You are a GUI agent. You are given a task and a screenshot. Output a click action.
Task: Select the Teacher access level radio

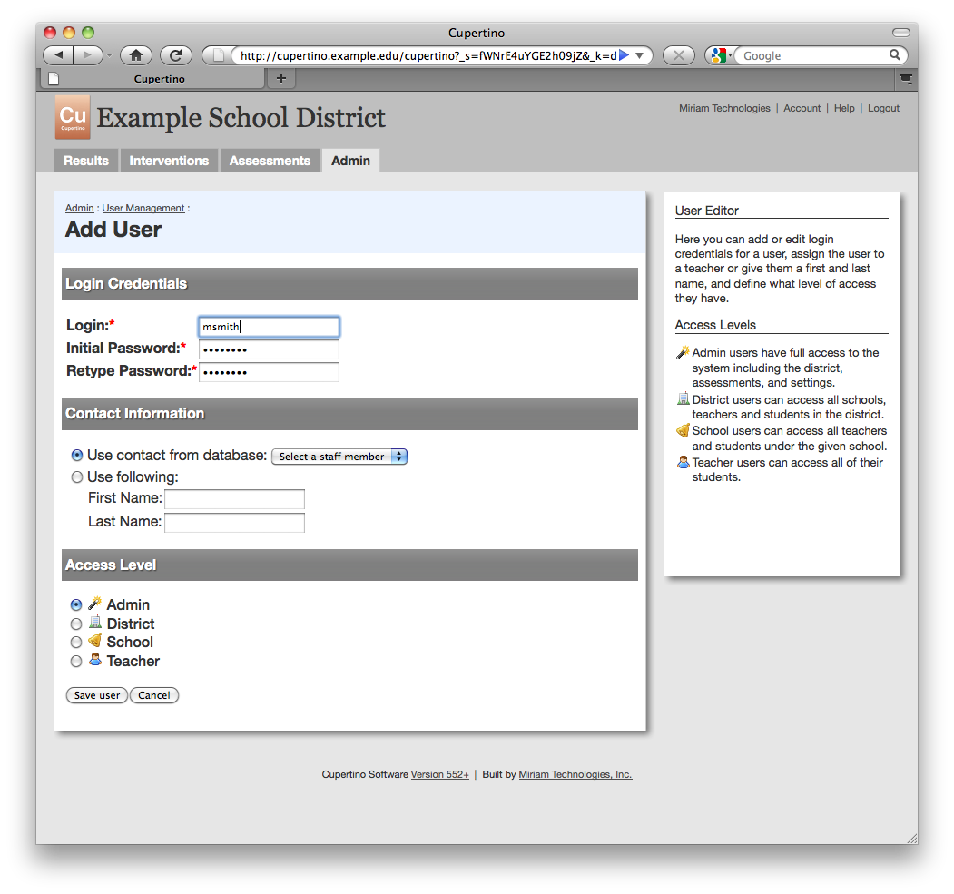(76, 662)
